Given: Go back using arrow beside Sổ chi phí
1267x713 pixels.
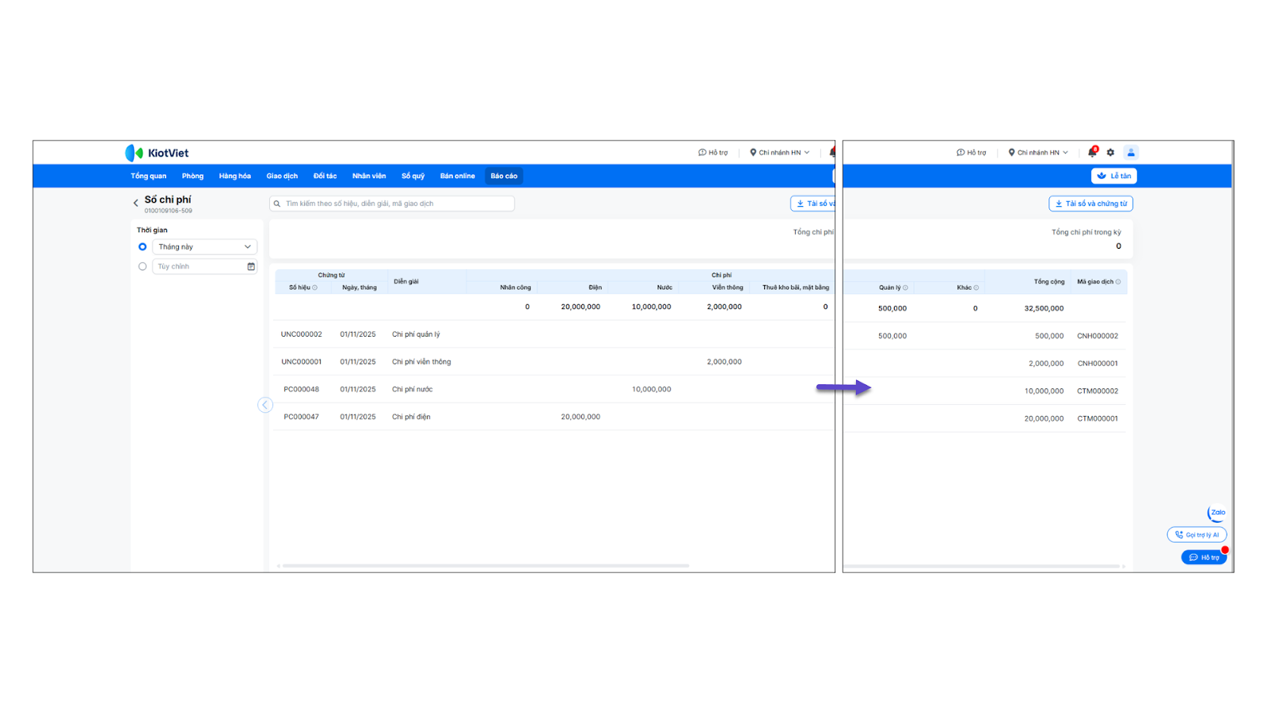Looking at the screenshot, I should click(x=135, y=203).
